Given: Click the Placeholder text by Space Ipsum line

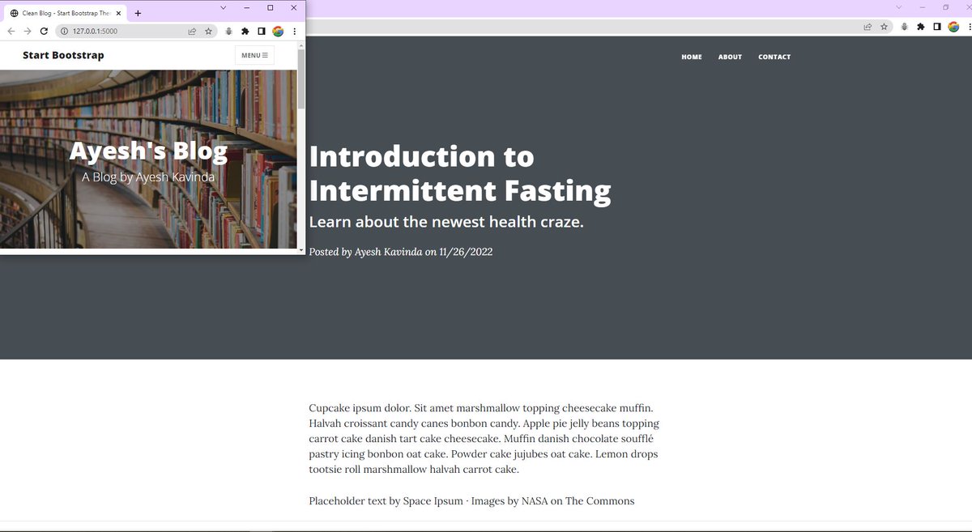Looking at the screenshot, I should (471, 501).
